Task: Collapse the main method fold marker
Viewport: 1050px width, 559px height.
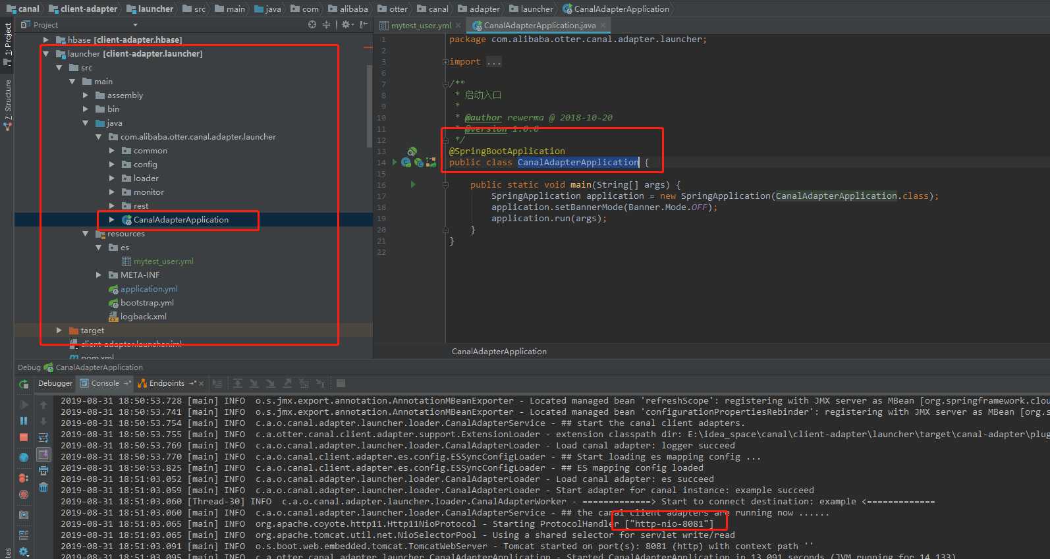Action: [x=445, y=185]
